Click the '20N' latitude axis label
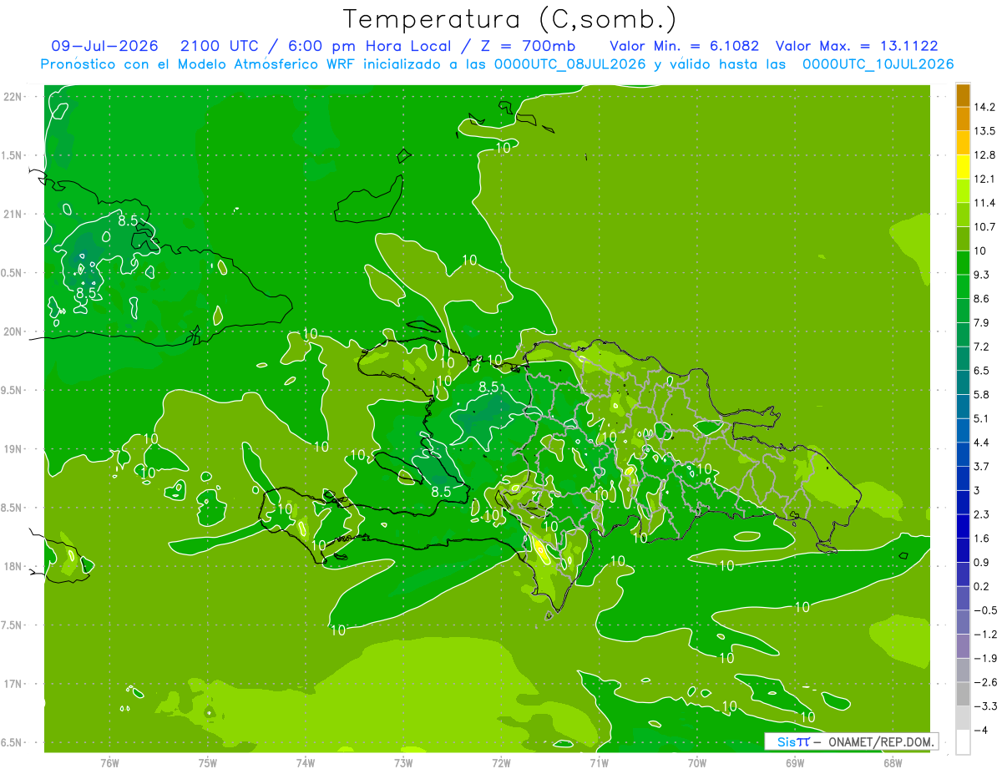The height and width of the screenshot is (774, 1002). pyautogui.click(x=14, y=331)
